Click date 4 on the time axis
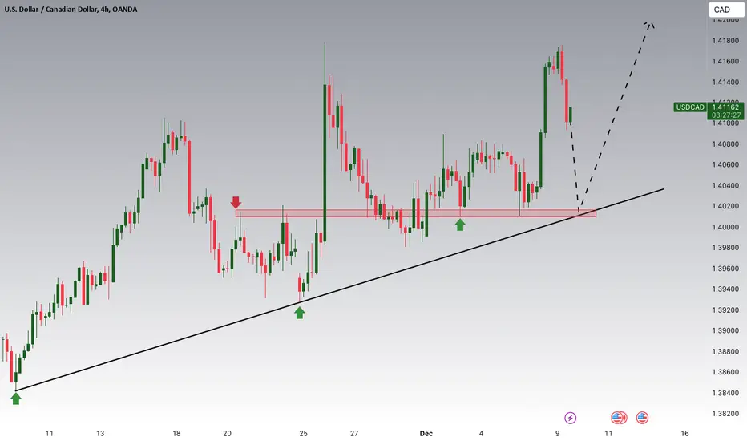747x441 pixels. pyautogui.click(x=481, y=433)
